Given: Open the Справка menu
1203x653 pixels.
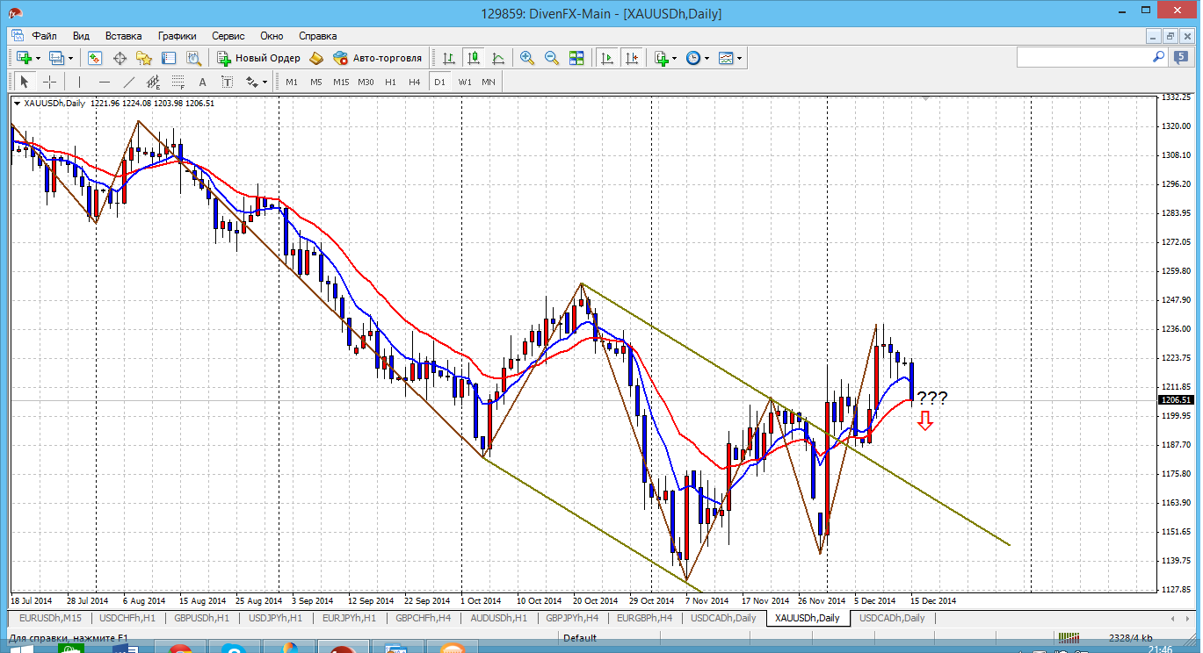Looking at the screenshot, I should pyautogui.click(x=318, y=36).
